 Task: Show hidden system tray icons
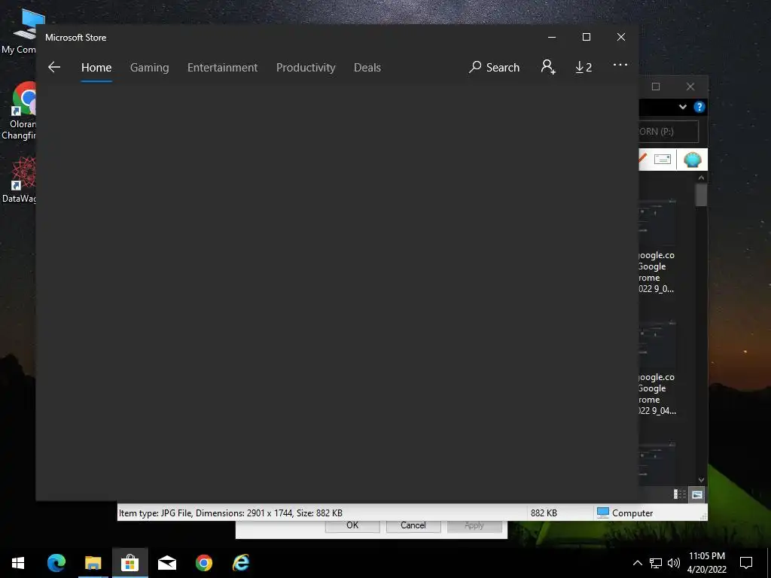pyautogui.click(x=637, y=563)
